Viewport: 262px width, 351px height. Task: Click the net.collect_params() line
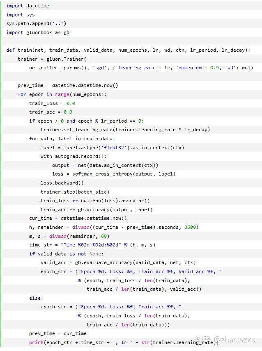click(141, 68)
